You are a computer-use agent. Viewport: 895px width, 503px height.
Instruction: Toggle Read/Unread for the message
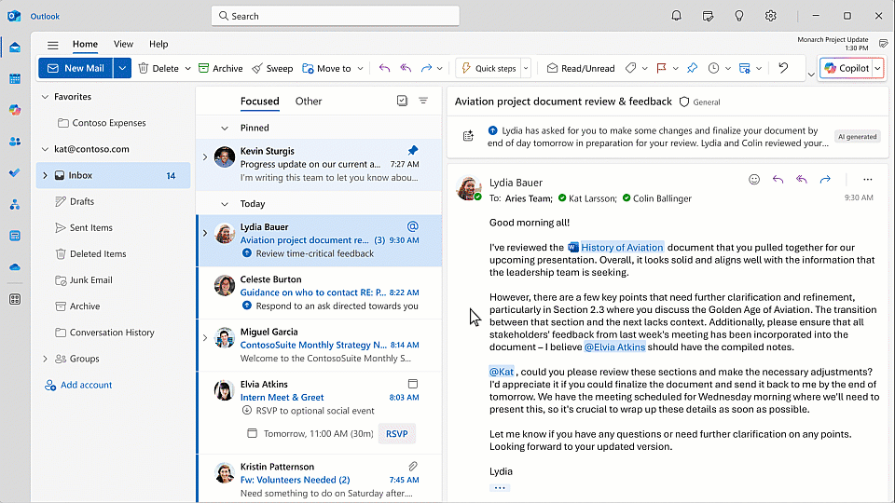[x=581, y=68]
